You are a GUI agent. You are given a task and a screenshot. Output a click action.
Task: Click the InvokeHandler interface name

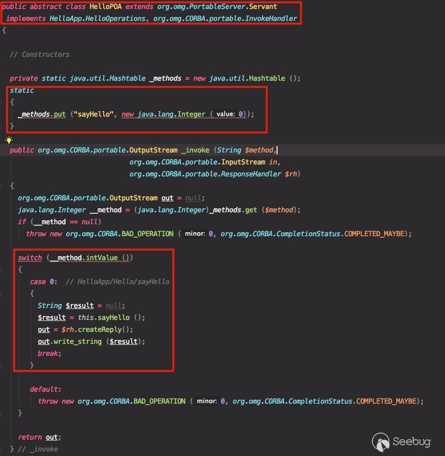pyautogui.click(x=271, y=18)
